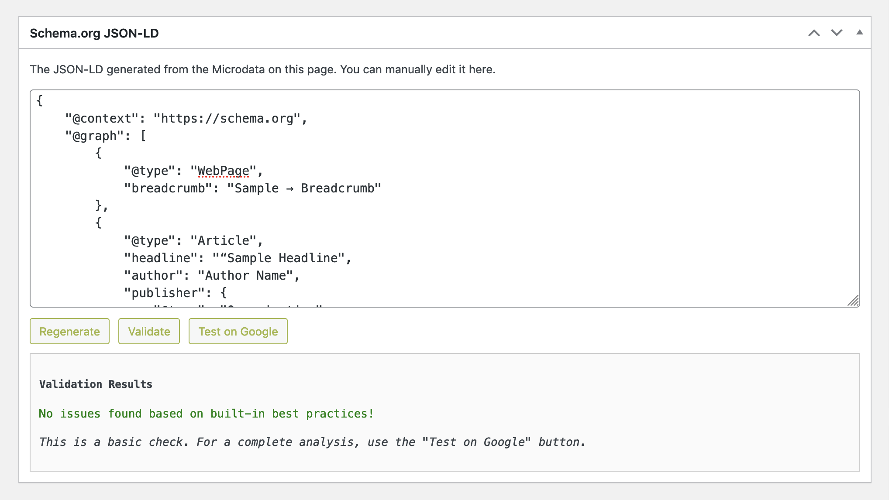
Task: Click the "@graph" line in editor
Action: [x=106, y=136]
